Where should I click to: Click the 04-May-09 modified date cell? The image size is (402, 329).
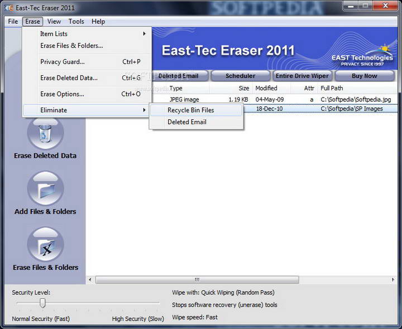click(x=270, y=99)
